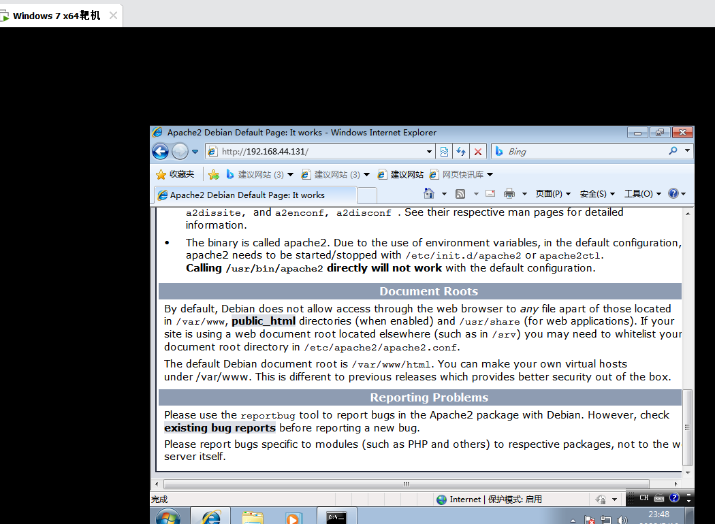The height and width of the screenshot is (524, 715).
Task: Click the Read Mail envelope icon
Action: pos(491,193)
